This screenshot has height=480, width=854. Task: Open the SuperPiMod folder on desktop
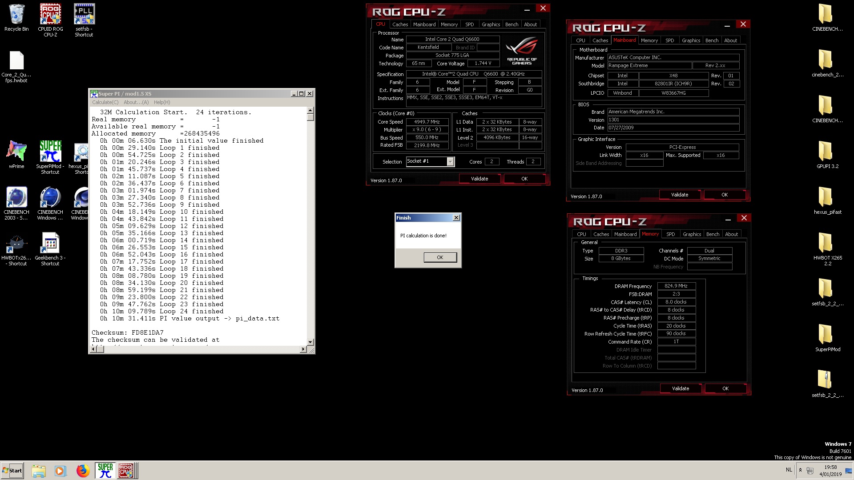(827, 338)
